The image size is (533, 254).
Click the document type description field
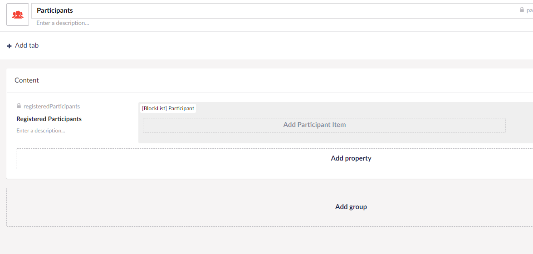[x=282, y=23]
